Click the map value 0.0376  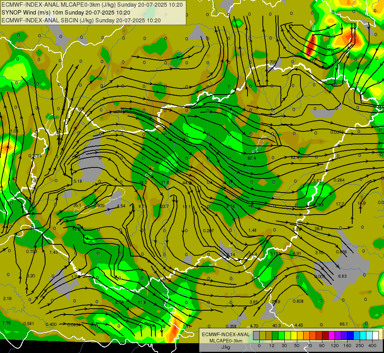pyautogui.click(x=337, y=132)
